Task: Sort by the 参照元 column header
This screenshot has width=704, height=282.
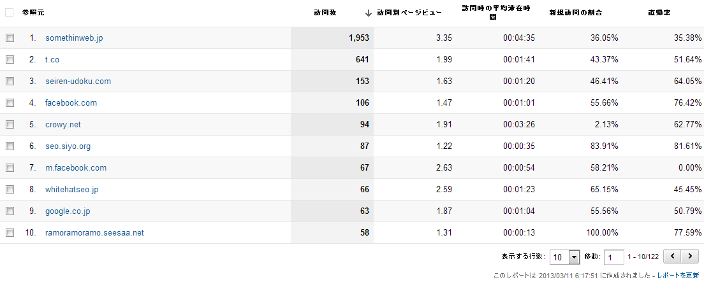Action: pos(33,13)
